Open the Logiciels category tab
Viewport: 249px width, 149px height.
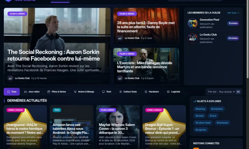tap(173, 92)
